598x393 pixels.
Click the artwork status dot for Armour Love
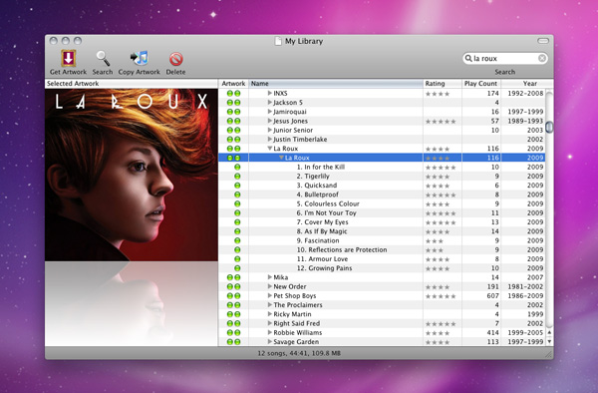pos(237,259)
